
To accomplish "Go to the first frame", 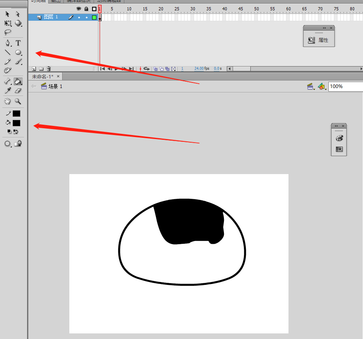I will coord(102,69).
